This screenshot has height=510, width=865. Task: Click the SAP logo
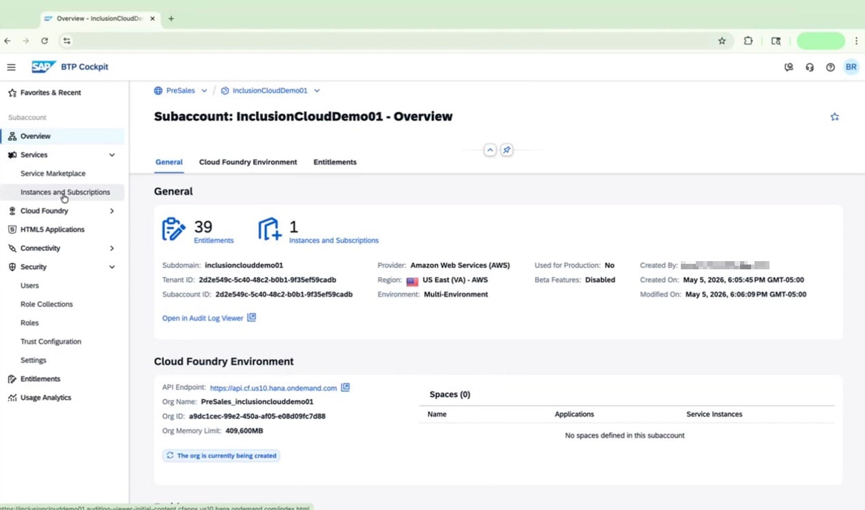(44, 67)
